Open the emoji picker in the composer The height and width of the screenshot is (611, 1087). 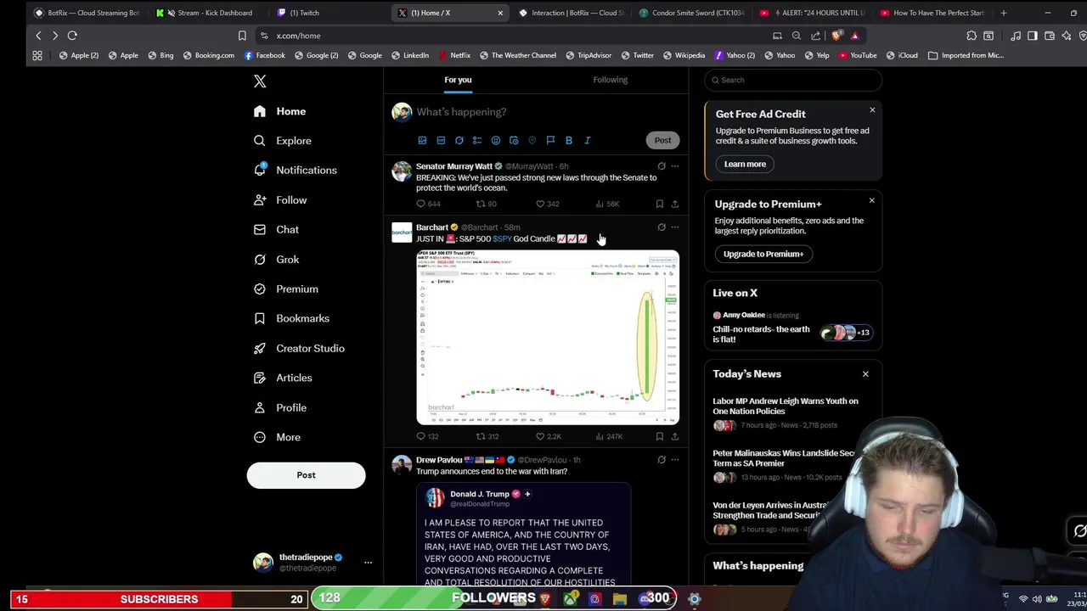[x=496, y=140]
